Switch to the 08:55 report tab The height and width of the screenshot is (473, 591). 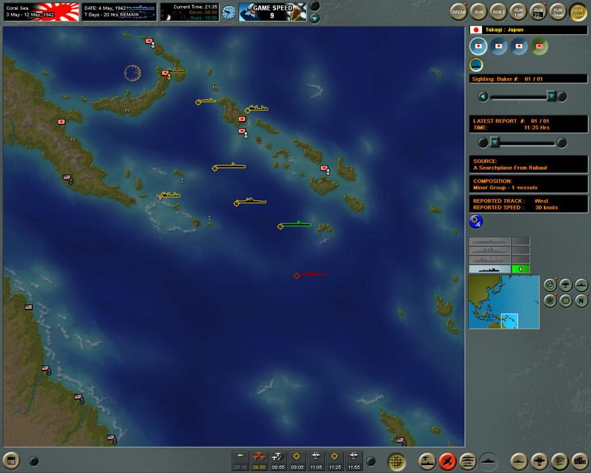[x=278, y=460]
